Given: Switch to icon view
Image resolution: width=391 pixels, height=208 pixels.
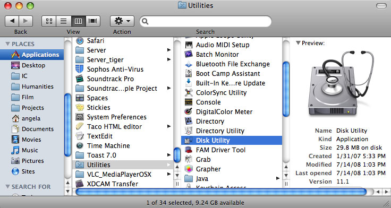Looking at the screenshot, I should coord(49,21).
